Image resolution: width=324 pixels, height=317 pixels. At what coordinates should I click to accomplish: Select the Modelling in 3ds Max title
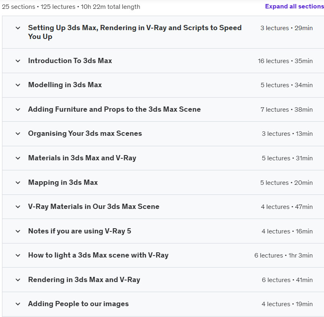(65, 85)
